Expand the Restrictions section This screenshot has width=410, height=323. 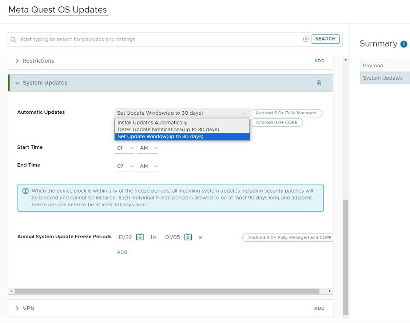click(18, 61)
